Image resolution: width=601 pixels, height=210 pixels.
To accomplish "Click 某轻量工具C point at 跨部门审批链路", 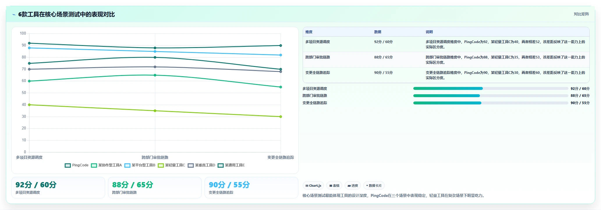I will (155, 111).
